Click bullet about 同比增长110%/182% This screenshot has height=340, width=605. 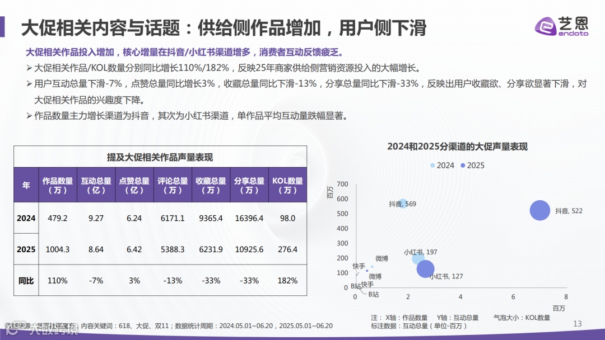pos(224,68)
